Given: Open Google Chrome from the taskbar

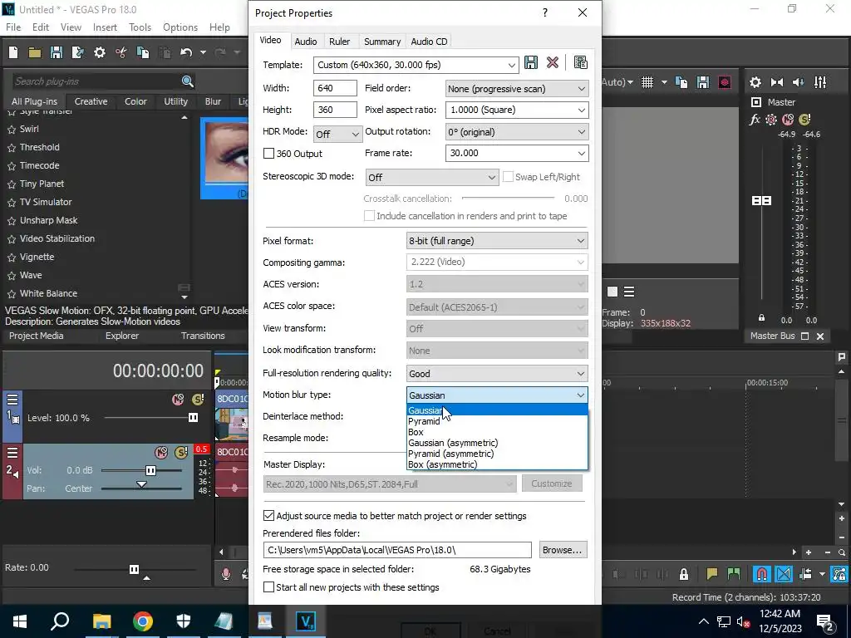Looking at the screenshot, I should tap(143, 621).
